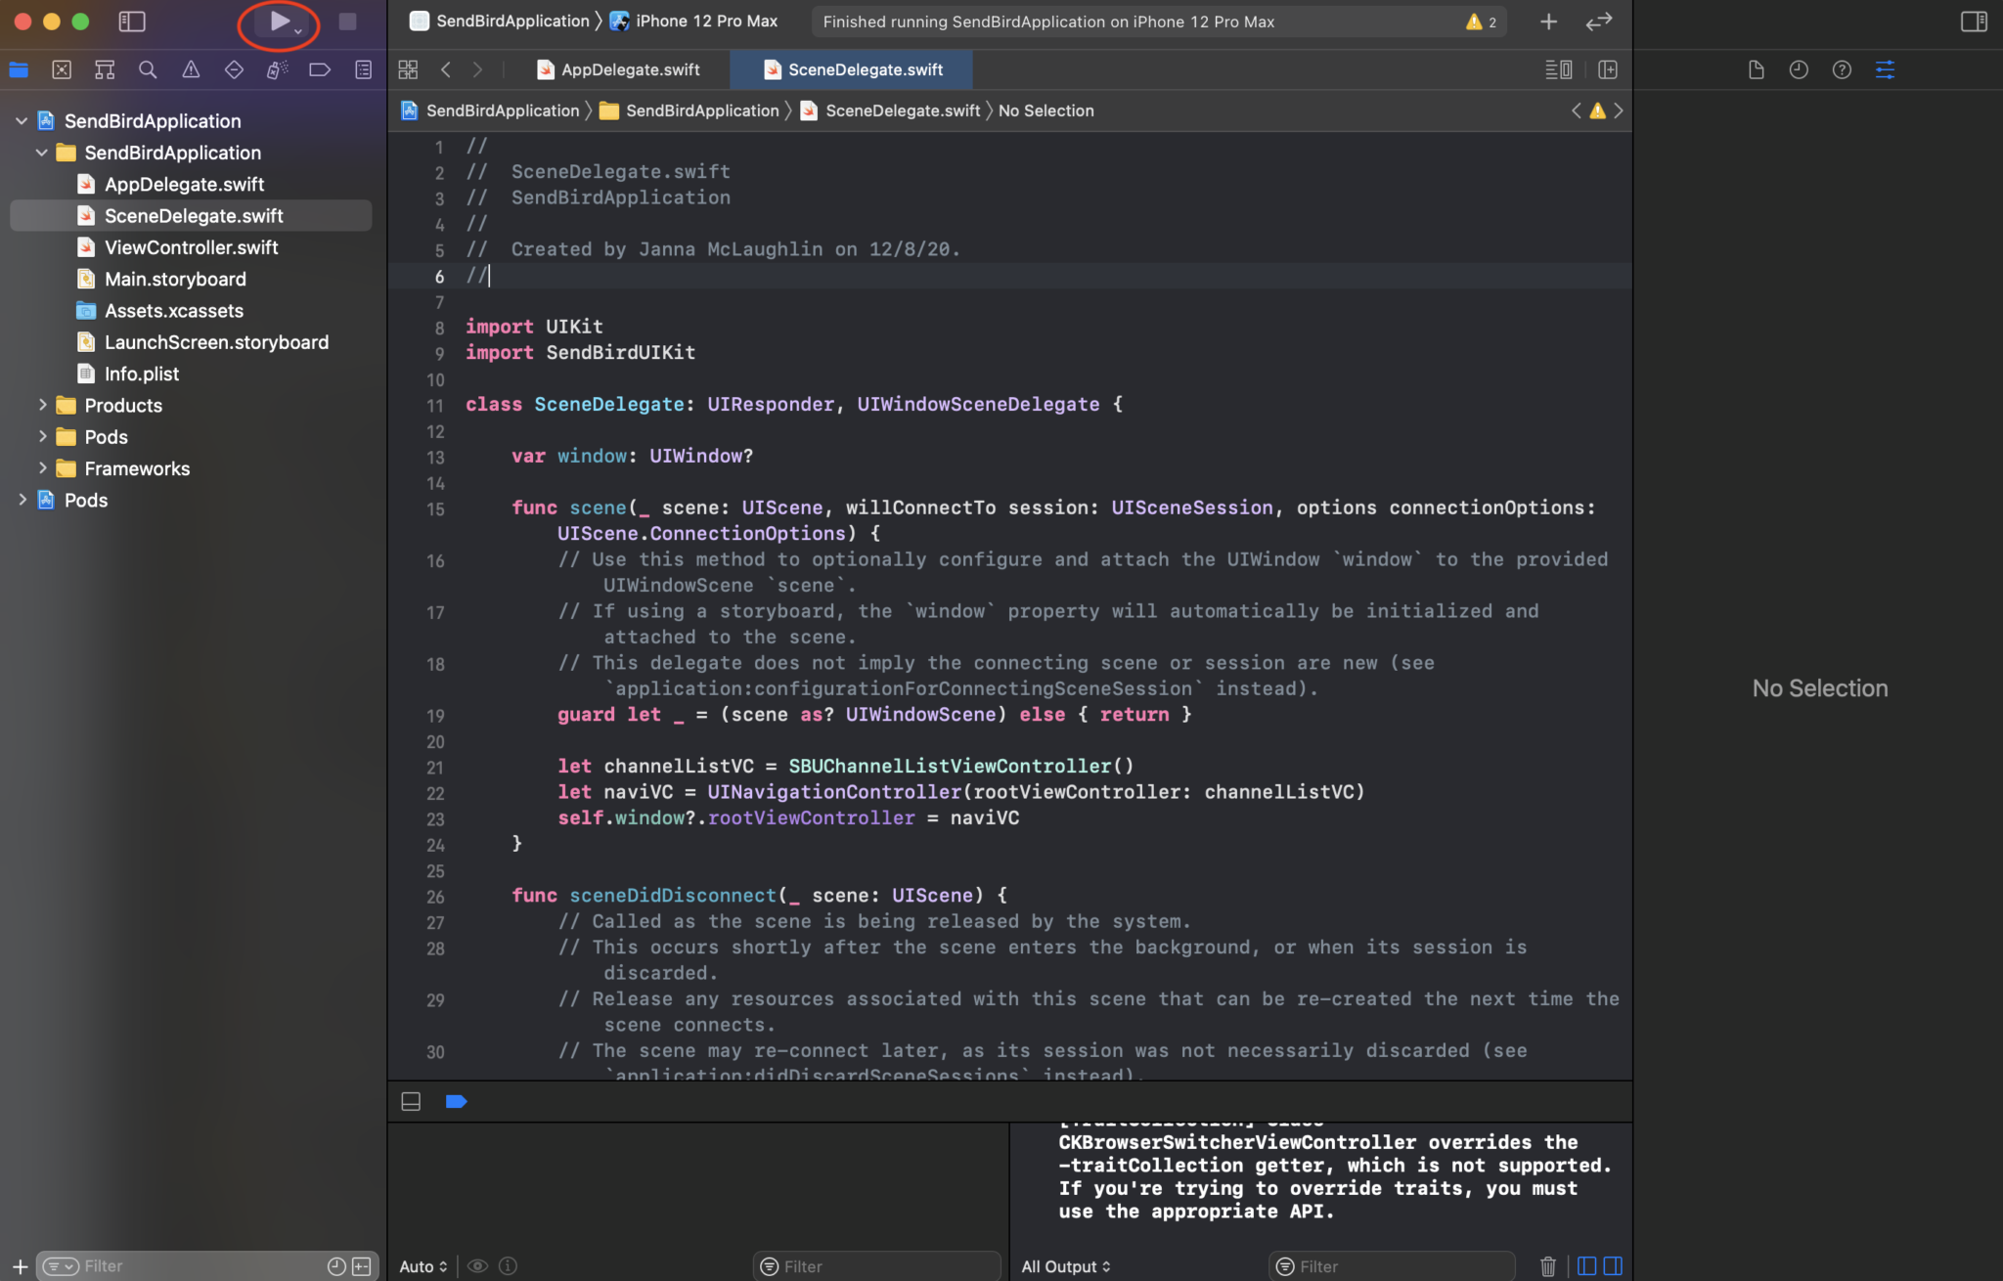The width and height of the screenshot is (2003, 1281).
Task: Toggle the inspectors panel on right
Action: (1974, 22)
